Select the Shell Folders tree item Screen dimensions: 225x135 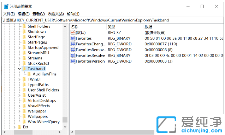(x=39, y=26)
